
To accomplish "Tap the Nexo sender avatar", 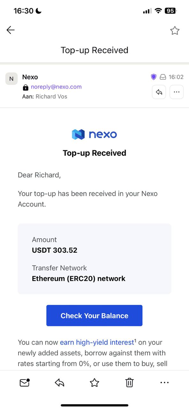I will (11, 78).
